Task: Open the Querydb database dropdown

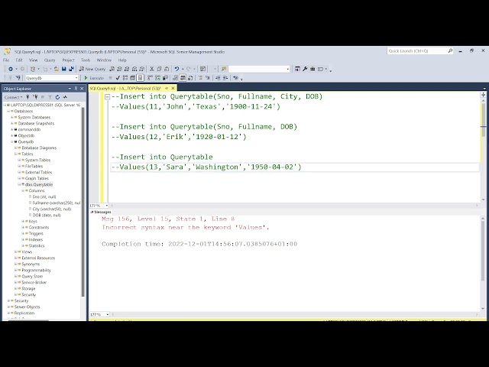Action: click(76, 78)
